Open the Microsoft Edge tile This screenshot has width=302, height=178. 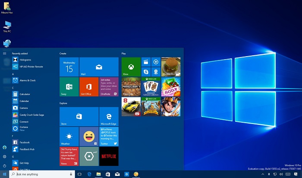[109, 117]
